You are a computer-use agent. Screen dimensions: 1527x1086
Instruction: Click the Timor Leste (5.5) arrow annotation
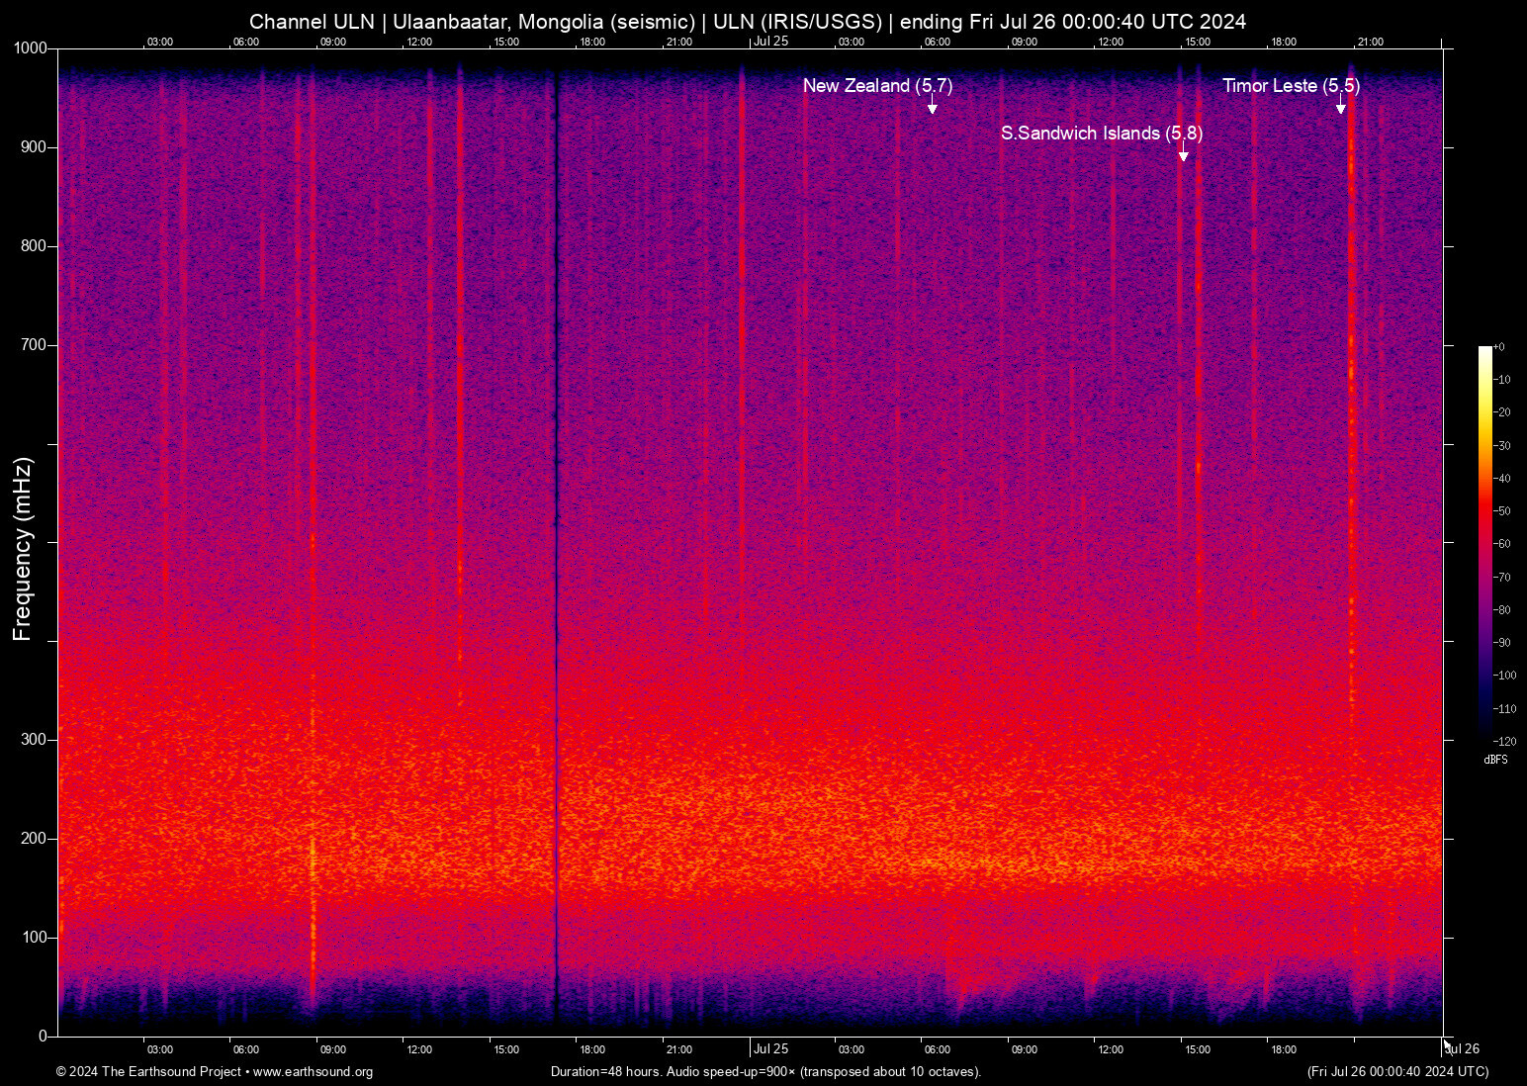[x=1341, y=105]
